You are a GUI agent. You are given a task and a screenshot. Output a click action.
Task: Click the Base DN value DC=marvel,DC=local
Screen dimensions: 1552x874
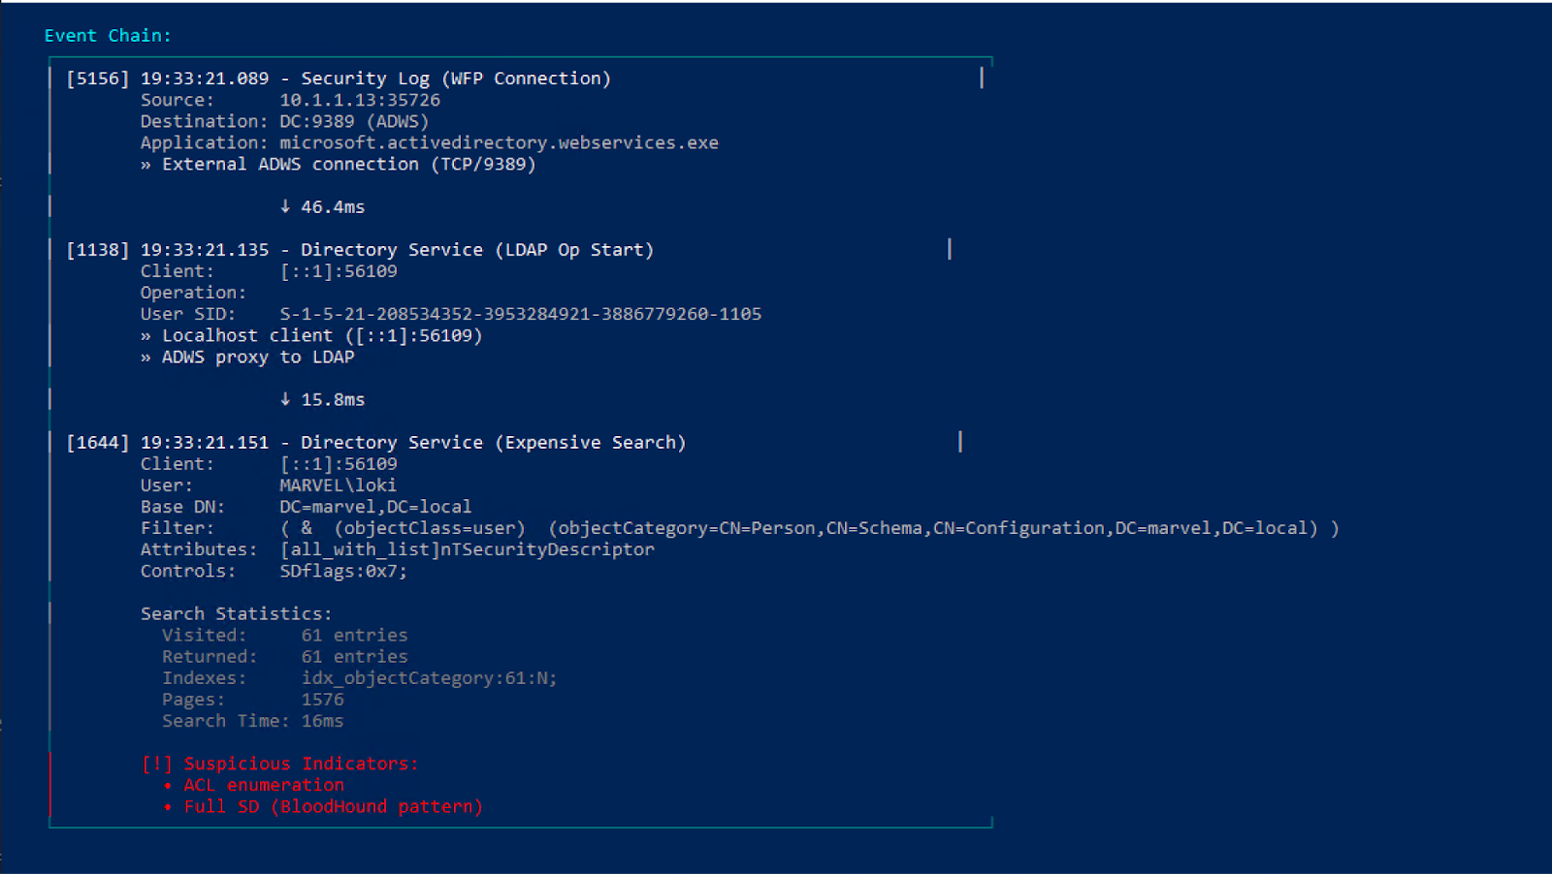tap(375, 507)
